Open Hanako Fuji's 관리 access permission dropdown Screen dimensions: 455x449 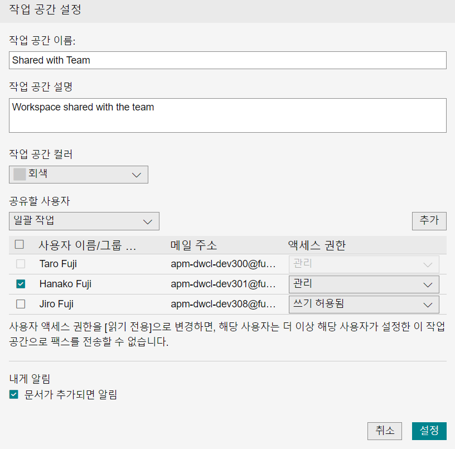click(364, 284)
